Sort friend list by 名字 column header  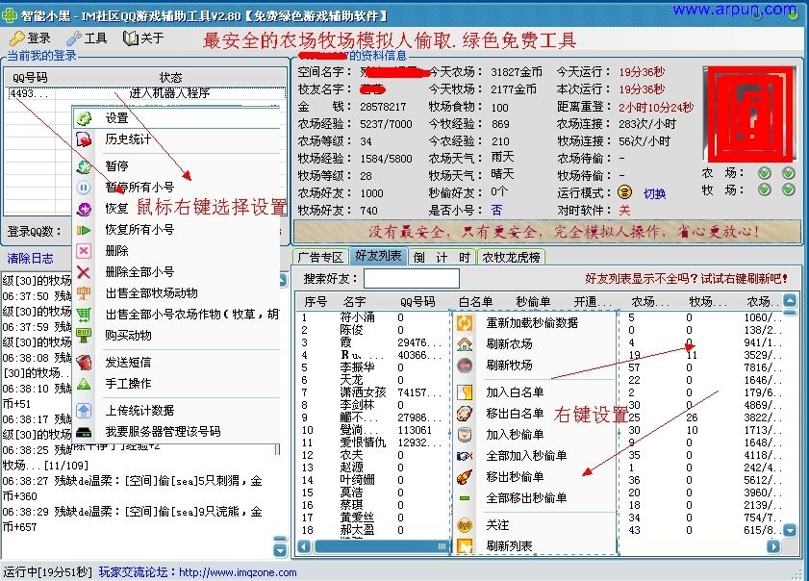pos(354,301)
